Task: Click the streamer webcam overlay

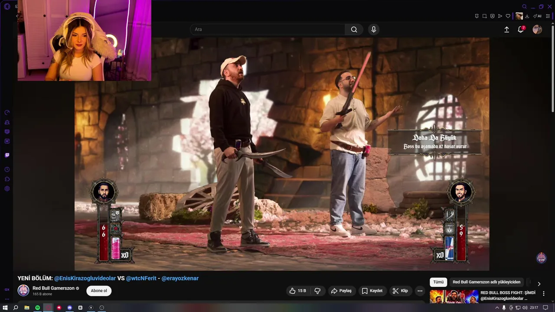Action: click(85, 40)
